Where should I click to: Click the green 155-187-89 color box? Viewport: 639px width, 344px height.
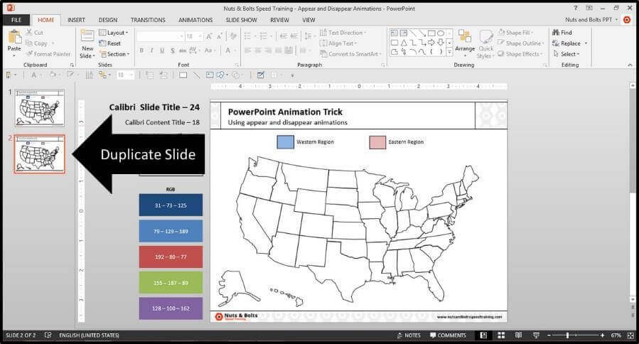(x=171, y=282)
